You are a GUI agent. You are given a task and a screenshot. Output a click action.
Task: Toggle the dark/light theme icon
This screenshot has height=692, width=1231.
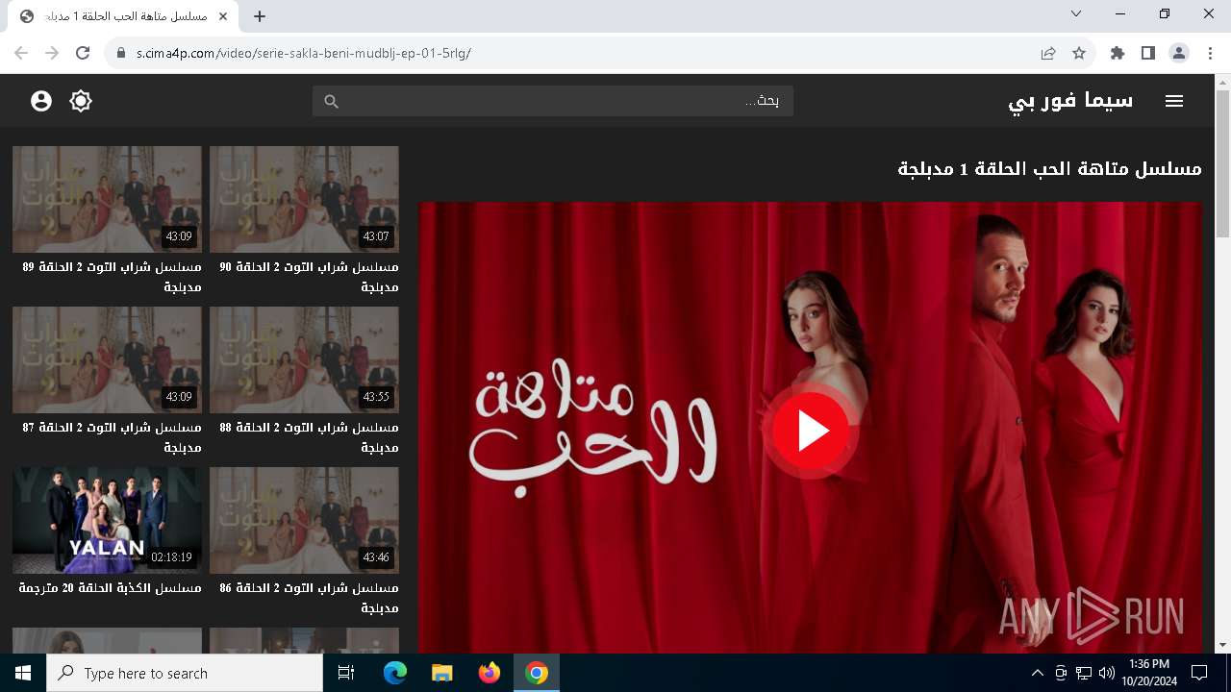(81, 101)
